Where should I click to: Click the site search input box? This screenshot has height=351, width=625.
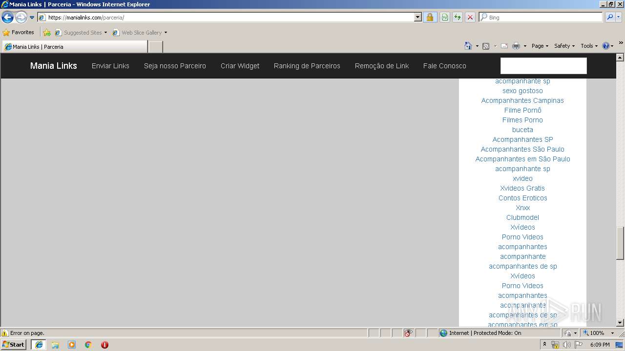543,66
